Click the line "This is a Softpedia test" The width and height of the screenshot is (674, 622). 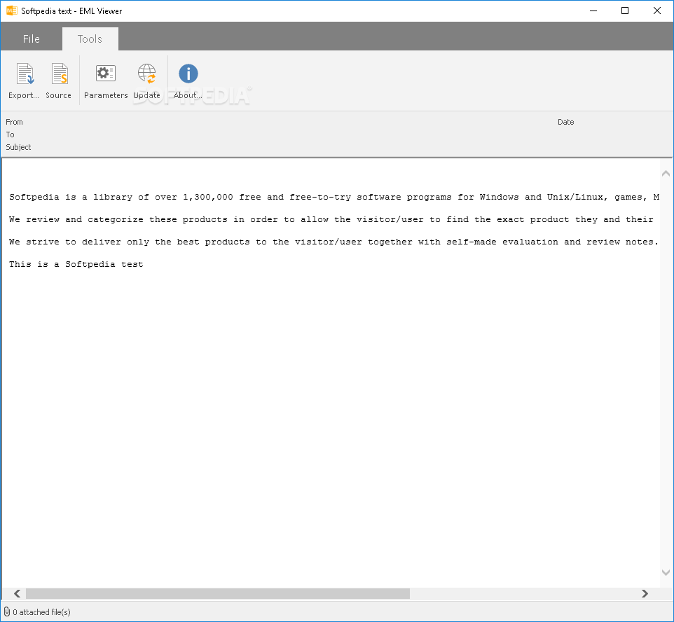click(x=76, y=264)
